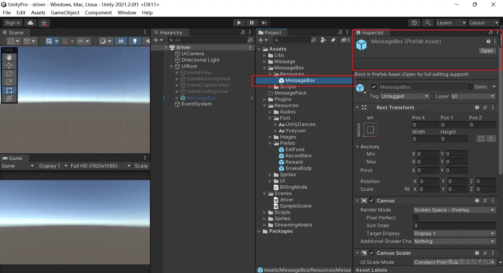
Task: Click the anchor preset box
Action: click(x=370, y=130)
